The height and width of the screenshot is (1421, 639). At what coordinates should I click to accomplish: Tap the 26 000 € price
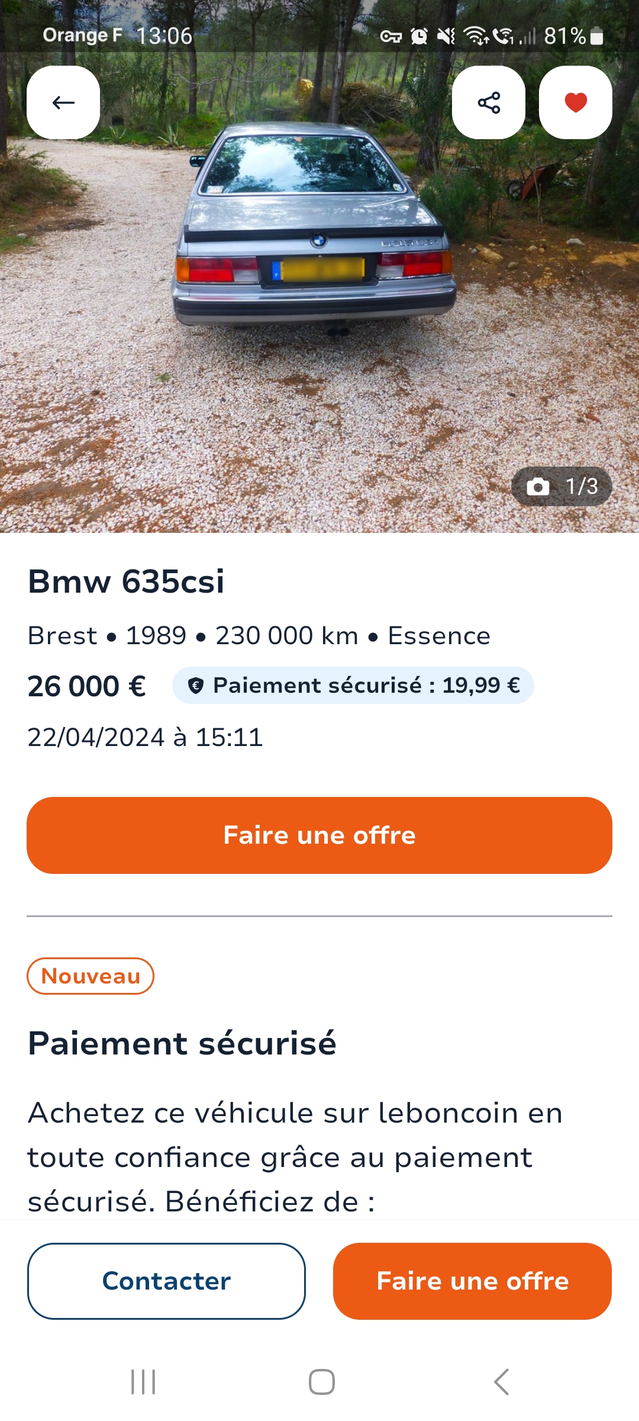[87, 686]
